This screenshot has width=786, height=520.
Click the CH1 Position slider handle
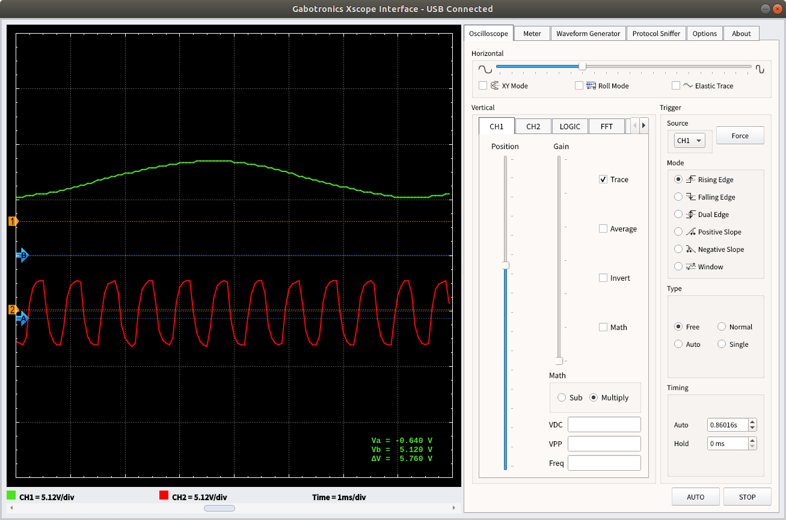(506, 265)
